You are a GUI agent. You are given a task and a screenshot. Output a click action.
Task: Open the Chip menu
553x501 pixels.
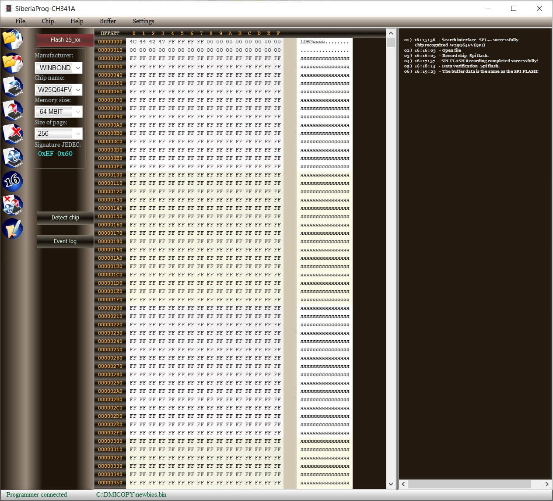(48, 21)
